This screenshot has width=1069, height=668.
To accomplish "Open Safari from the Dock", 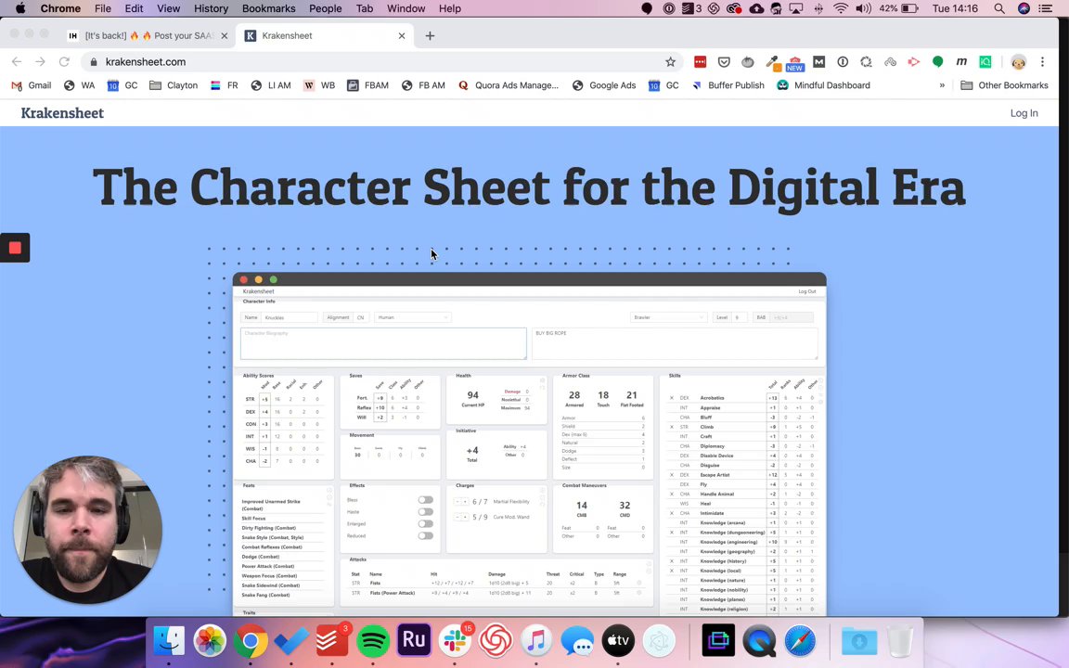I will 800,641.
